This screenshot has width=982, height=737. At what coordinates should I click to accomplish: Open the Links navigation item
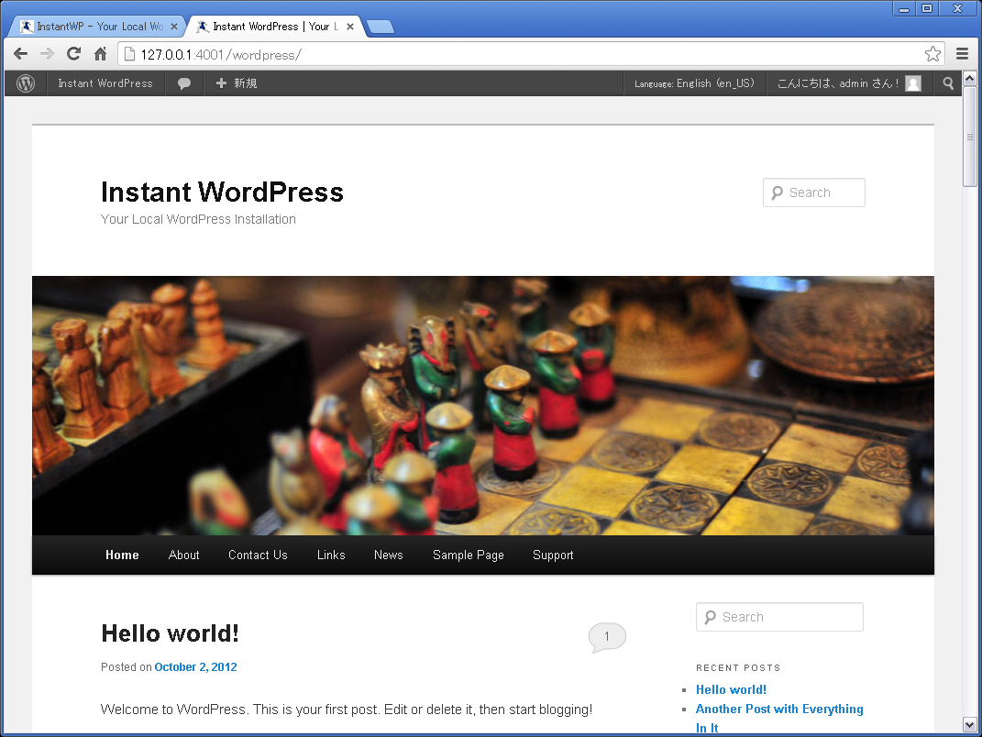pyautogui.click(x=331, y=555)
